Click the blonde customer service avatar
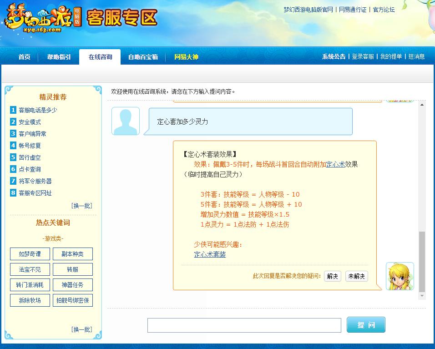Screen dimensions: 435x349 click(400, 276)
